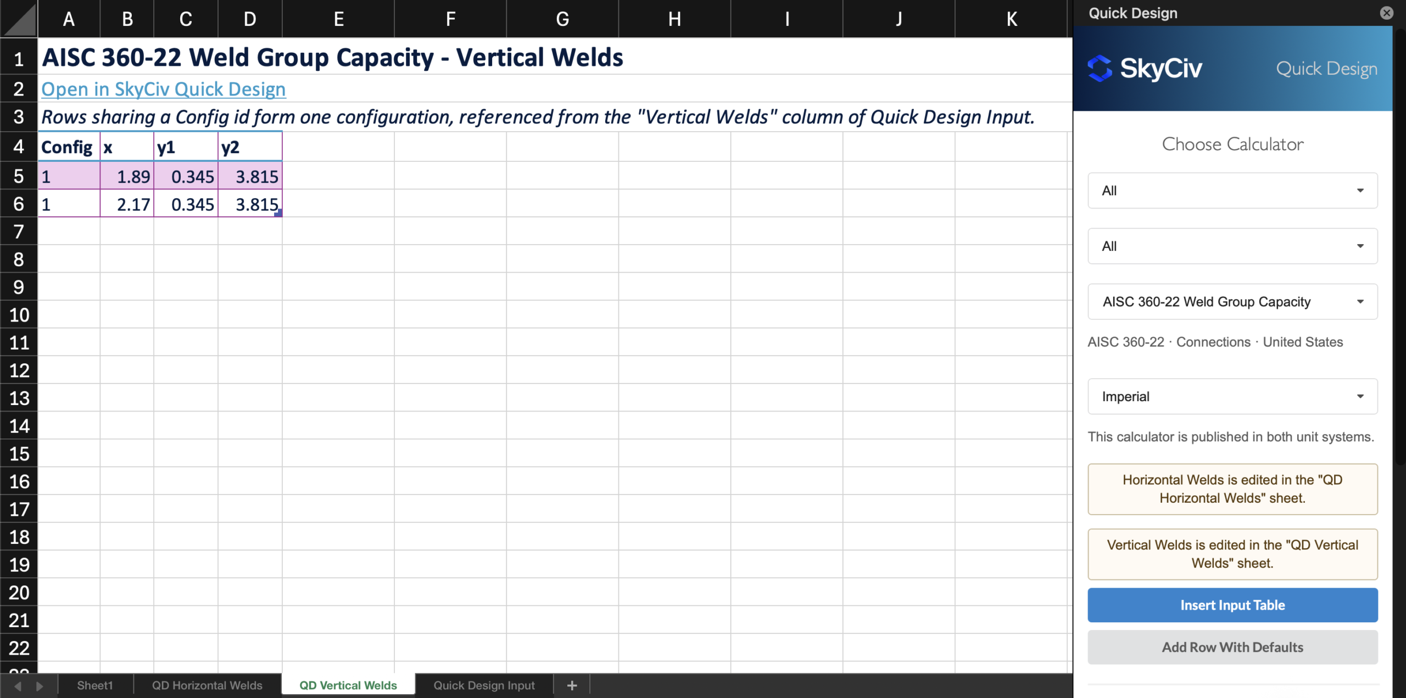Click y1 value 0.345 in row 6

(x=186, y=204)
